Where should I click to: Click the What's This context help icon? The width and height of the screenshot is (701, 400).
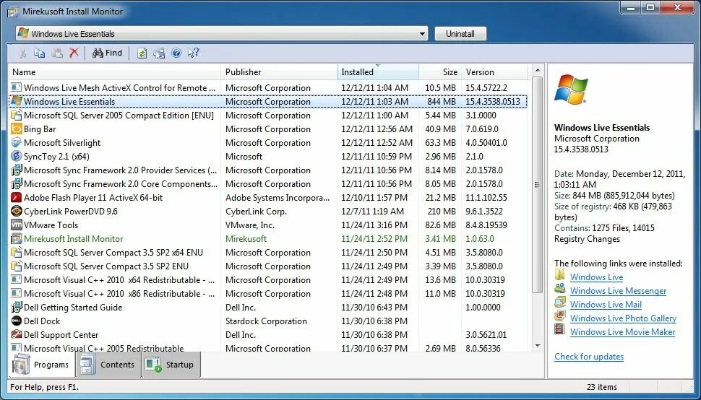pos(193,53)
